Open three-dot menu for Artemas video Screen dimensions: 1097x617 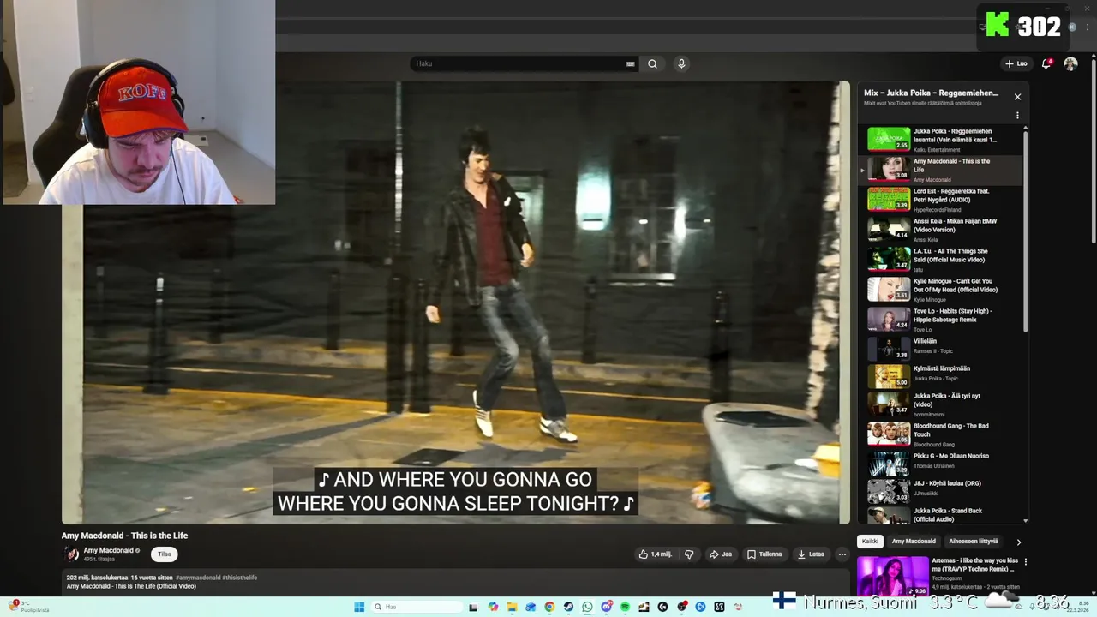point(1025,562)
